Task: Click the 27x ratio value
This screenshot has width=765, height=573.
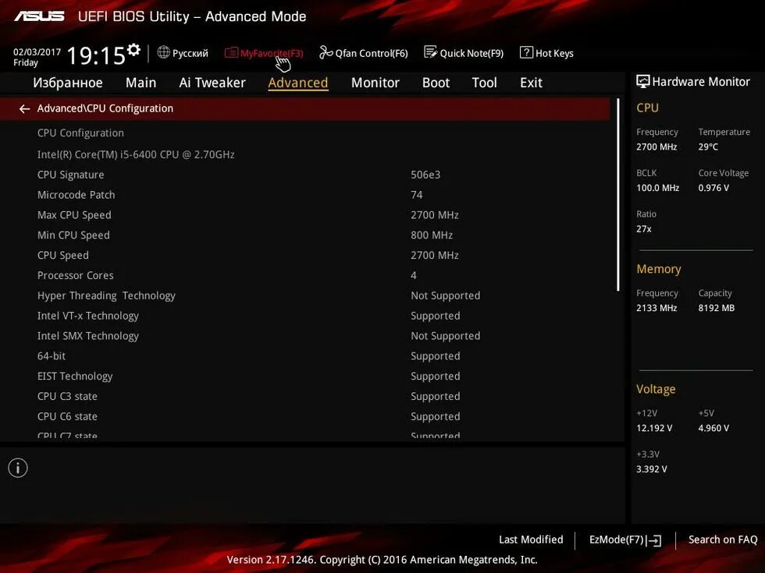Action: tap(643, 228)
